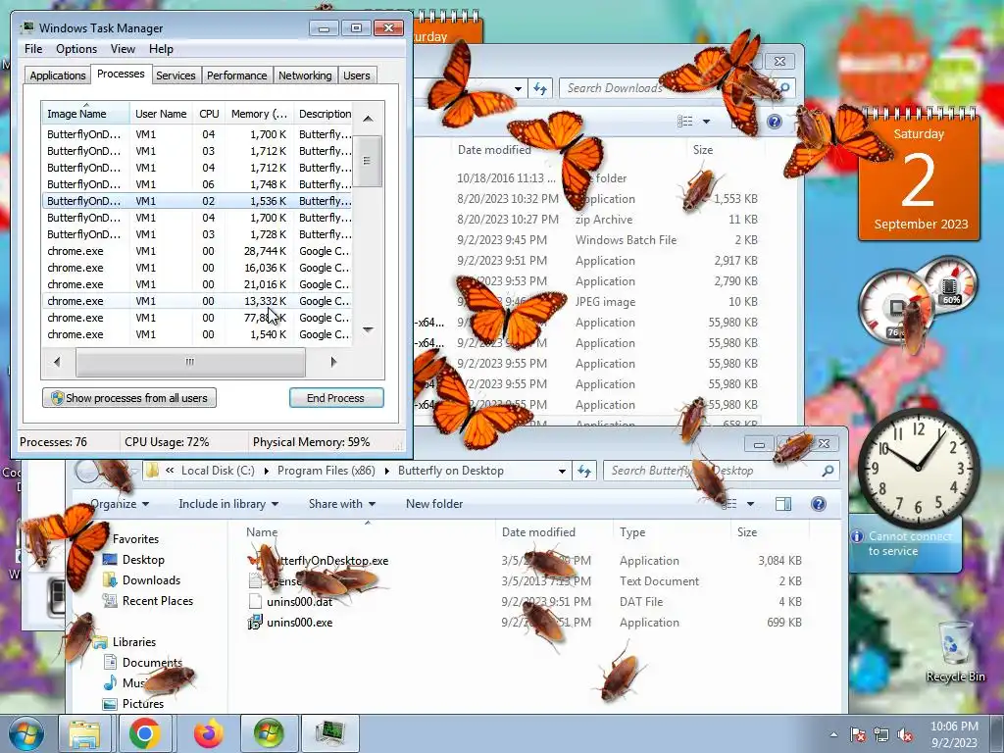Expand address bar dropdown in Downloads window

[518, 88]
